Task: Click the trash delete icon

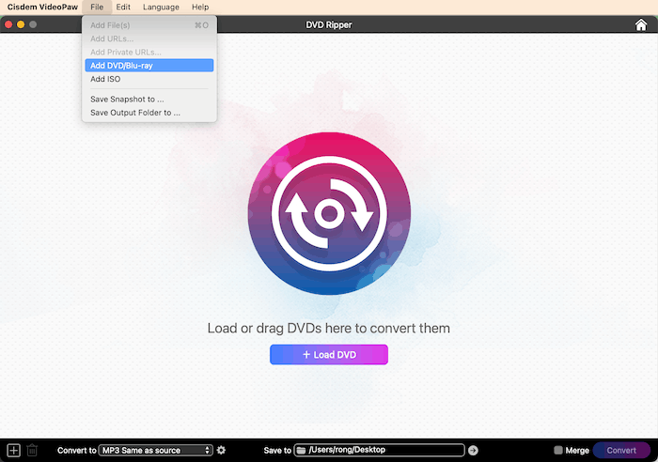Action: pyautogui.click(x=32, y=451)
